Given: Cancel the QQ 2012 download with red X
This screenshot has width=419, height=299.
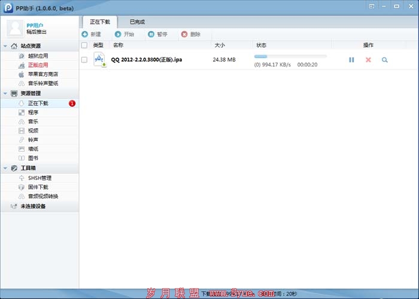Looking at the screenshot, I should [368, 60].
